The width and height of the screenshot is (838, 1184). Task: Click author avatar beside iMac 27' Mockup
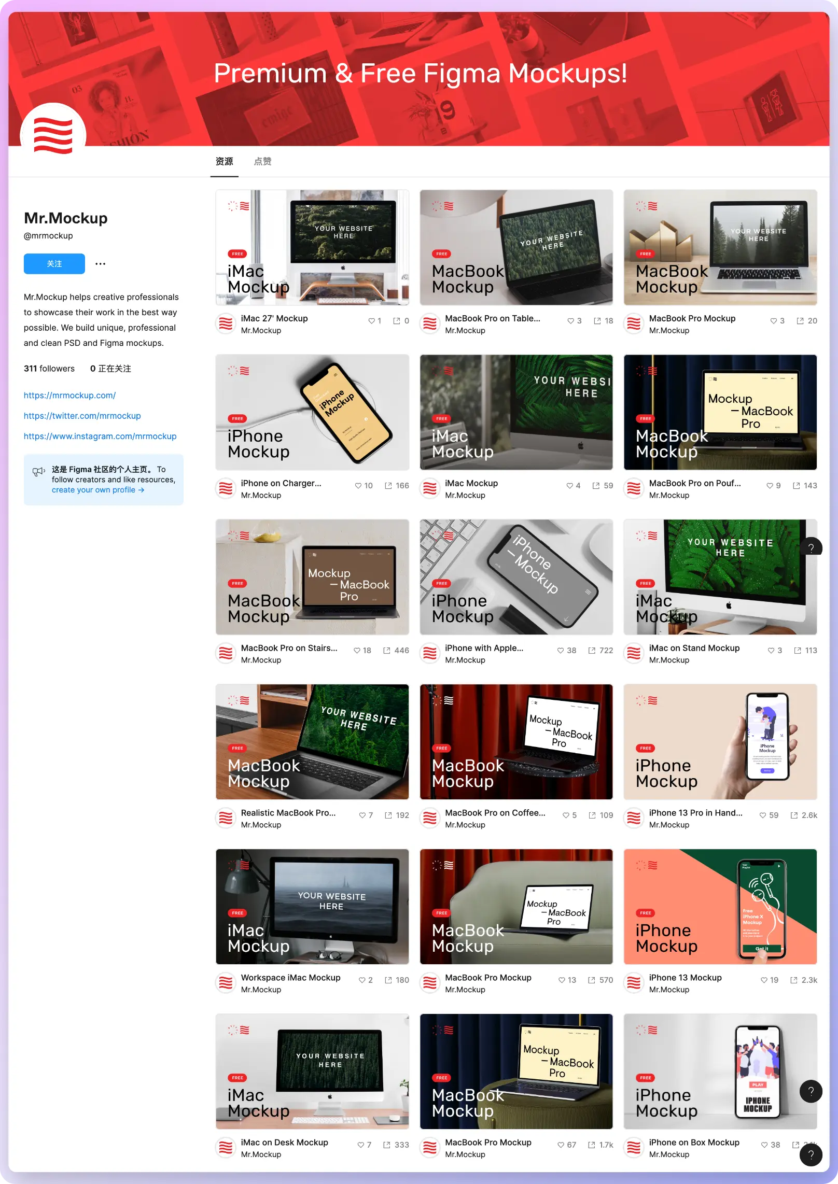coord(226,324)
